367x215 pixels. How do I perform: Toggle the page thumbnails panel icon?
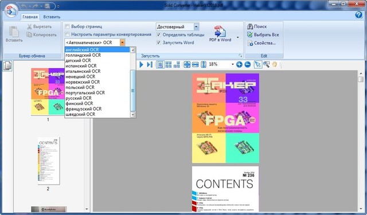pyautogui.click(x=7, y=65)
